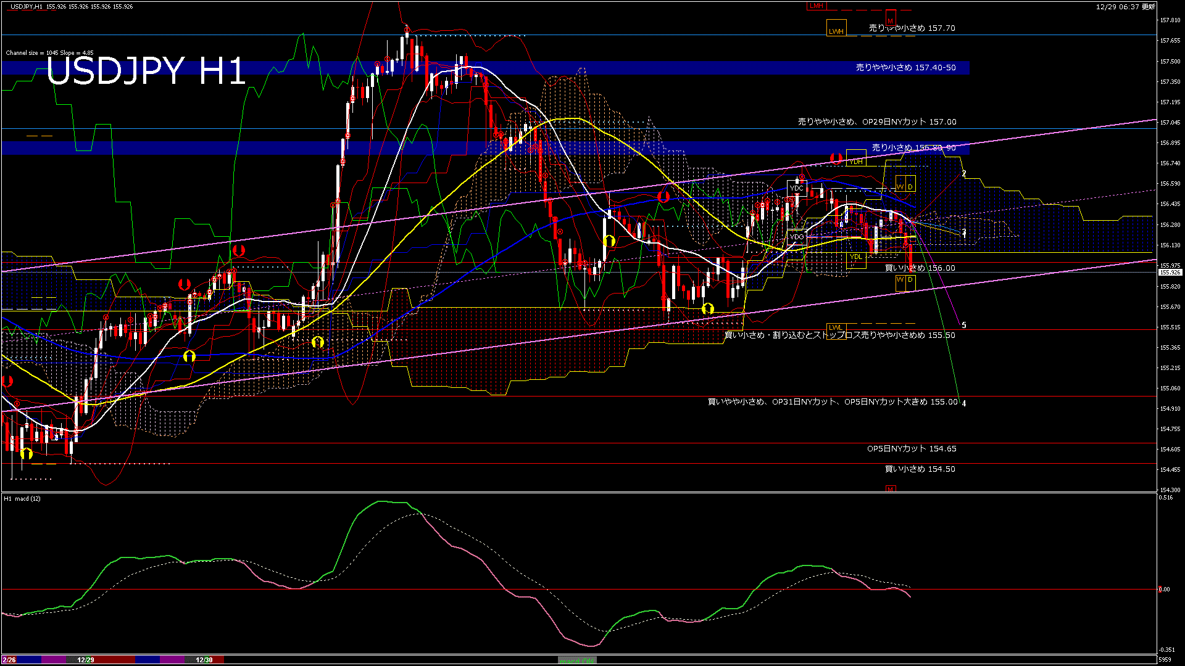Click the white YDO marker box
1185x666 pixels.
click(x=796, y=236)
